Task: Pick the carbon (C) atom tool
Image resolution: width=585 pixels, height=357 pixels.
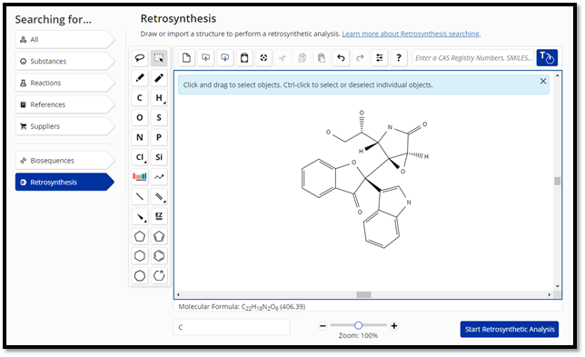Action: [x=140, y=98]
